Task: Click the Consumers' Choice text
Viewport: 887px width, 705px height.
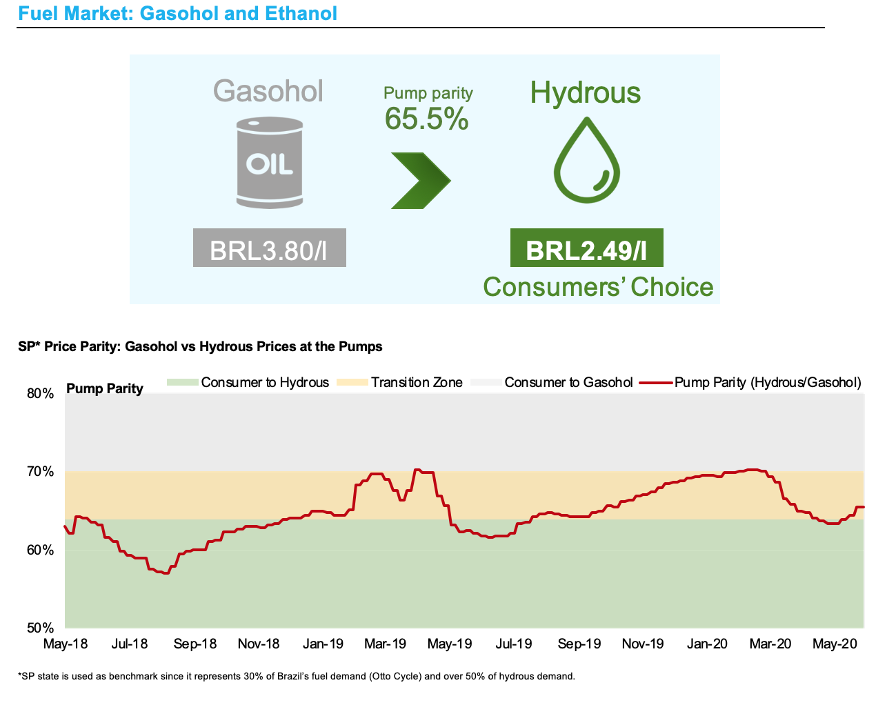Action: click(598, 286)
